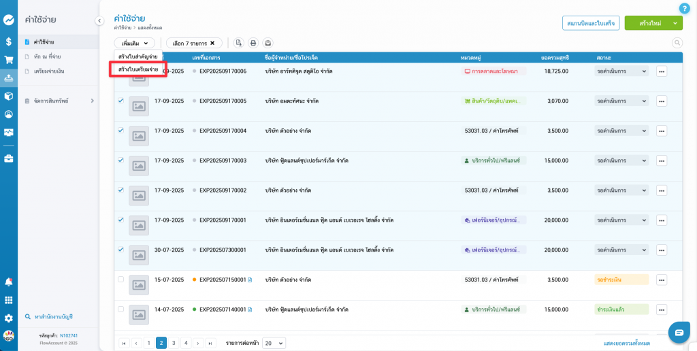The width and height of the screenshot is (697, 351).
Task: Click the print icon in the toolbar
Action: (253, 43)
